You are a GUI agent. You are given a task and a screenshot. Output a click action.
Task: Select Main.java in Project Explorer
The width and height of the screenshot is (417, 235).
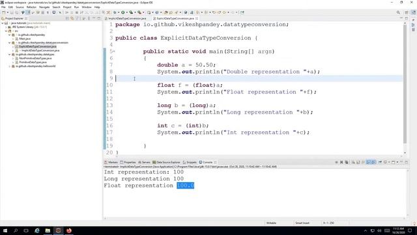[x=25, y=39]
